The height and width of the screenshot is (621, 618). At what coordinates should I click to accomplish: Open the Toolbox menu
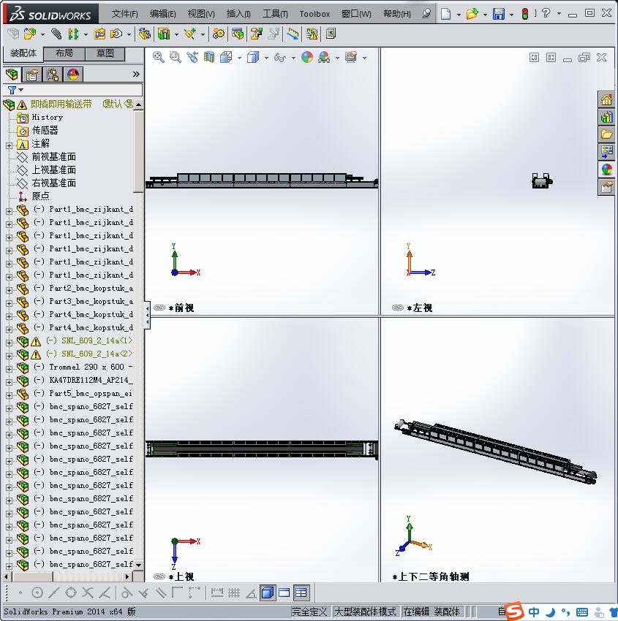pyautogui.click(x=314, y=14)
